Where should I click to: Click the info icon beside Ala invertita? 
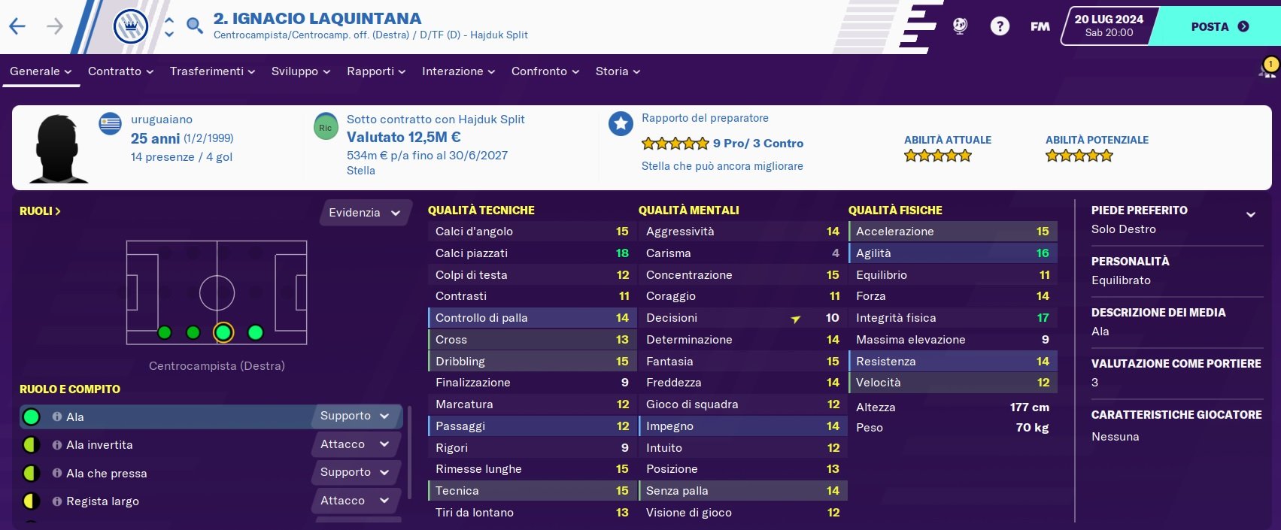[57, 445]
